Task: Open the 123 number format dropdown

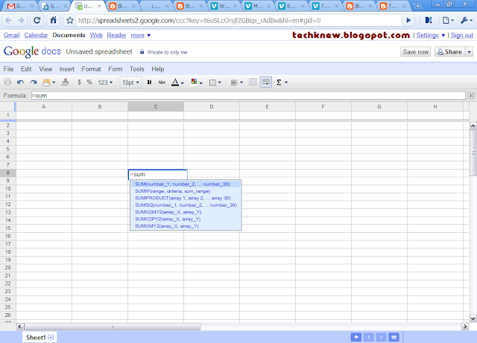Action: click(105, 83)
